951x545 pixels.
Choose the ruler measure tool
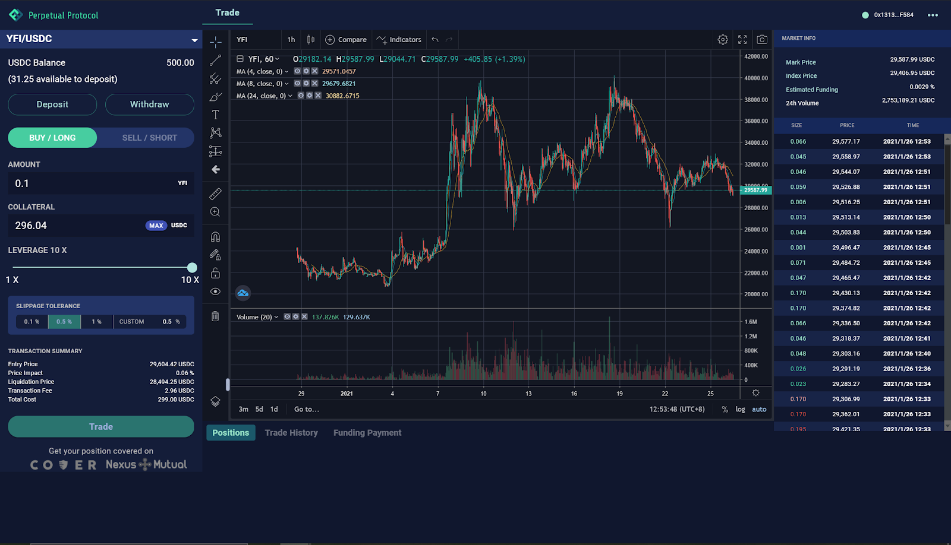point(215,194)
